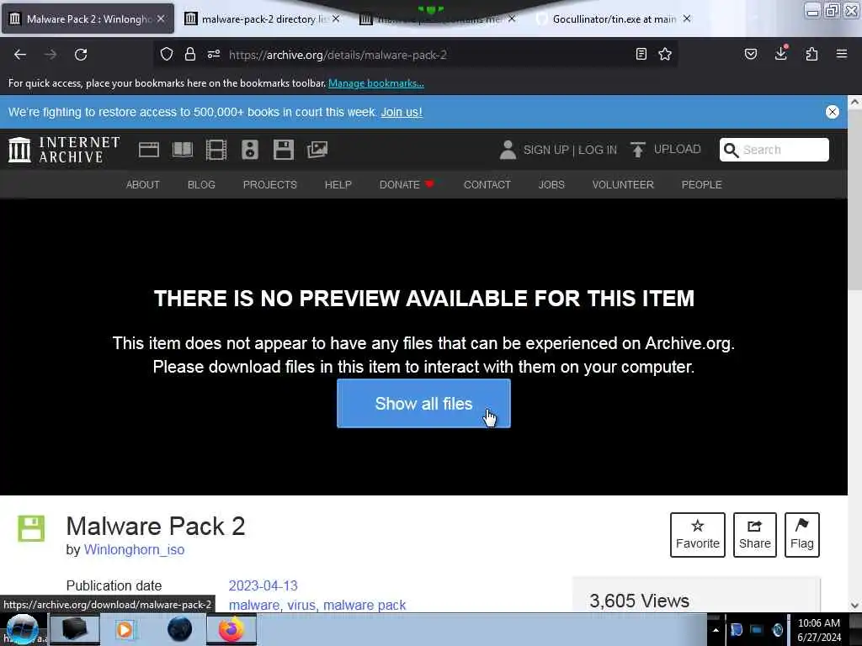Screen dimensions: 862x646
Task: Click the SIGN UP link
Action: click(545, 150)
